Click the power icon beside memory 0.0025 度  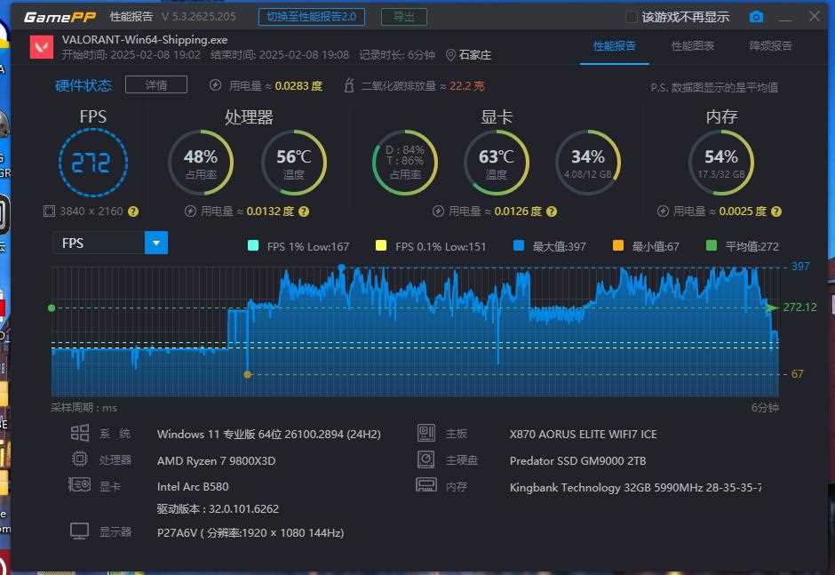tap(663, 212)
